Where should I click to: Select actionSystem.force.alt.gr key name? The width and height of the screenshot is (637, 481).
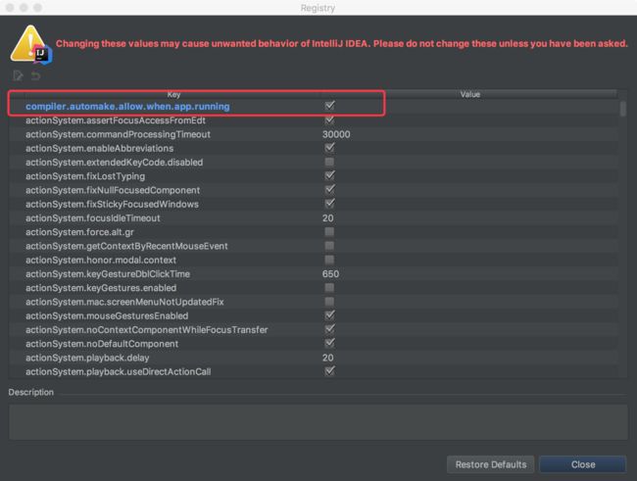(79, 232)
